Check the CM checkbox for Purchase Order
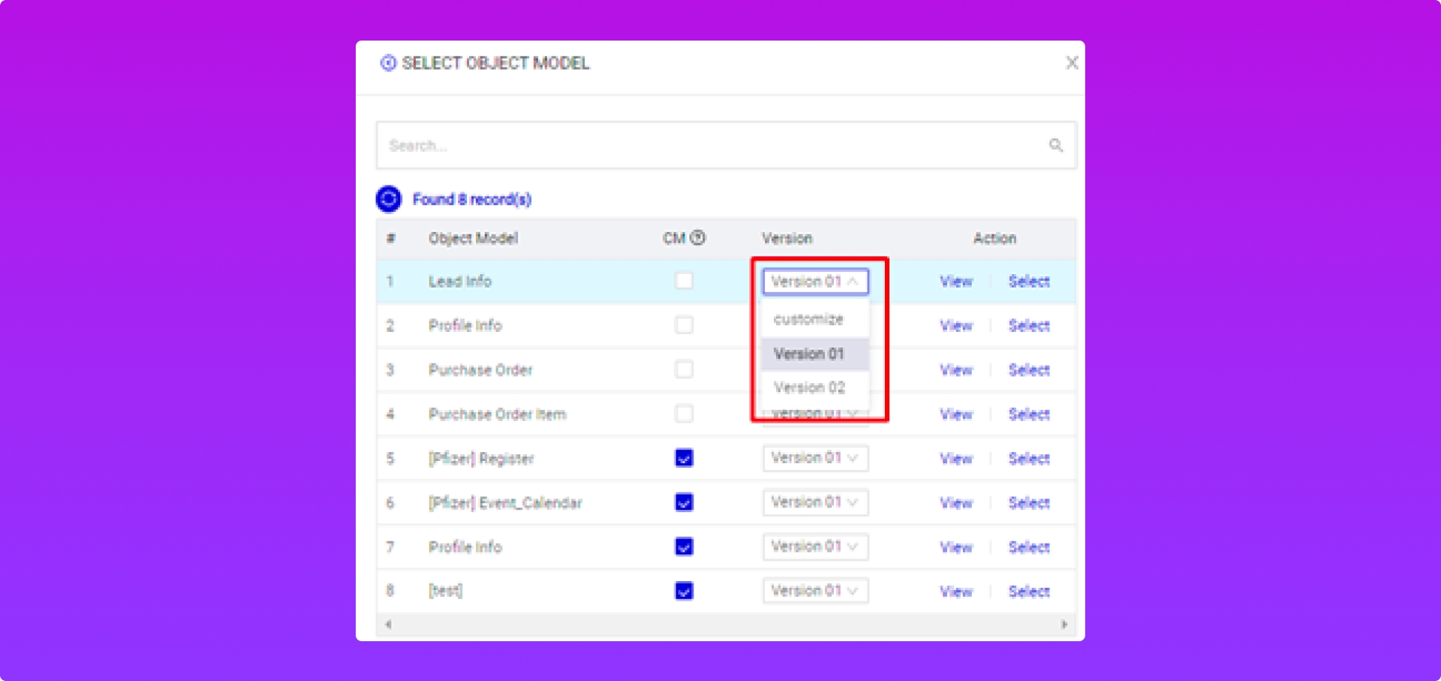1441x681 pixels. [684, 369]
